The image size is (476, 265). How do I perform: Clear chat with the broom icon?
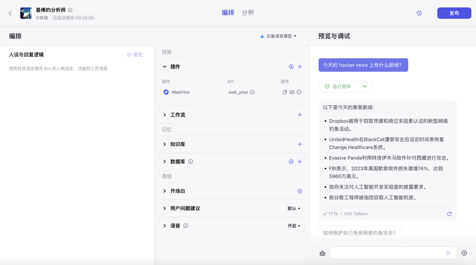[322, 253]
